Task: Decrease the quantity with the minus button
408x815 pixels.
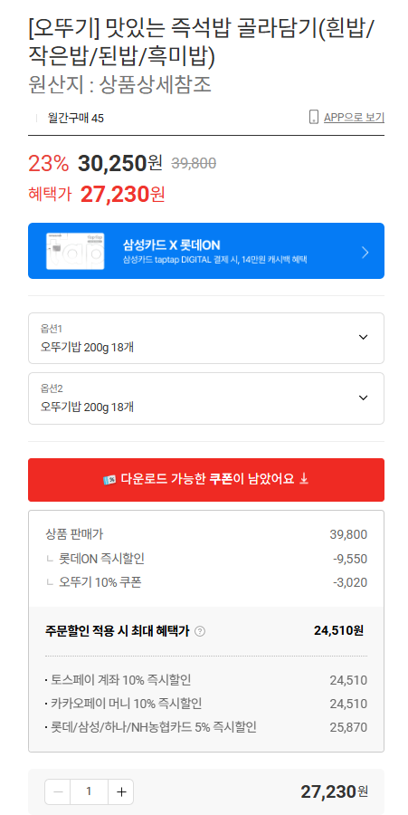Action: (58, 791)
